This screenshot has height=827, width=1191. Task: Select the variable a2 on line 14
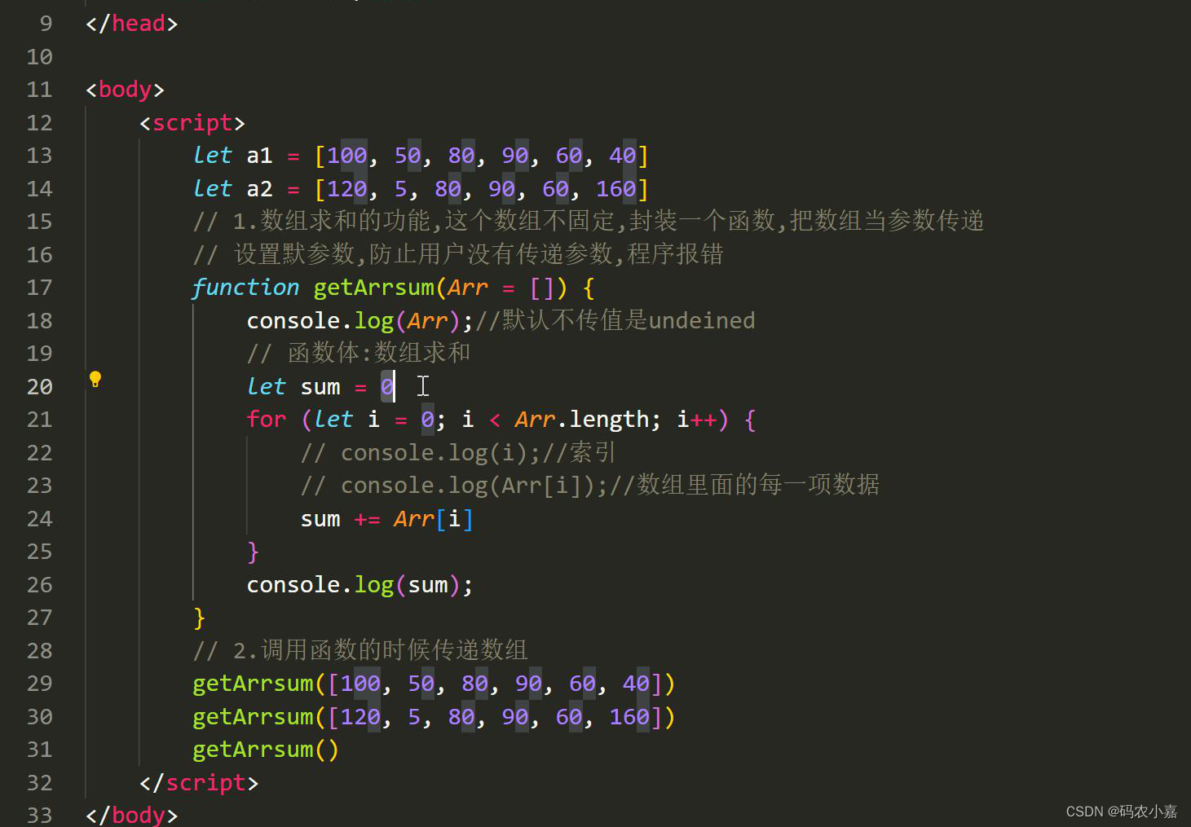[x=259, y=188]
